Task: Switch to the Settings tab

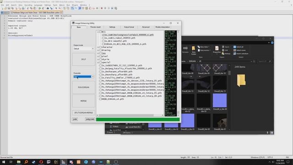Action: [112, 27]
